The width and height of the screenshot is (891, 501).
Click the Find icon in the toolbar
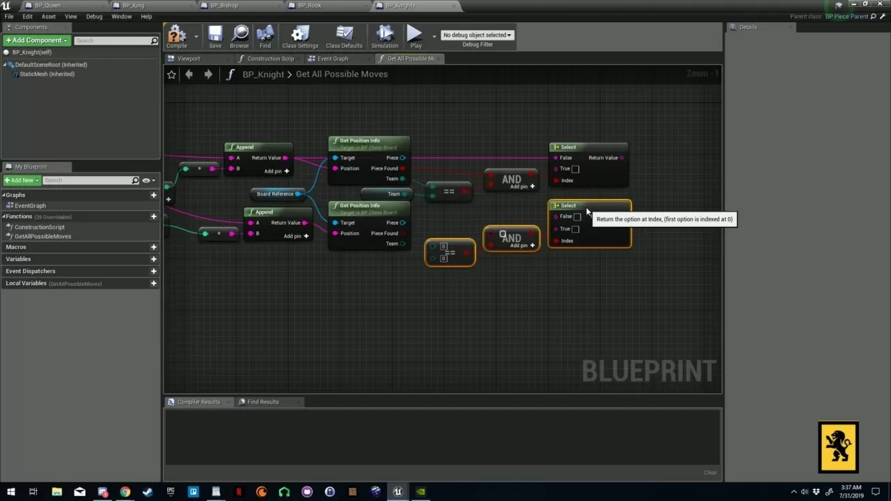(x=265, y=35)
